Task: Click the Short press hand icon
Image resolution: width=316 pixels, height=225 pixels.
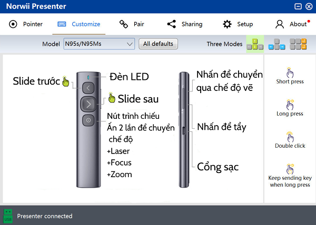Action: point(290,73)
